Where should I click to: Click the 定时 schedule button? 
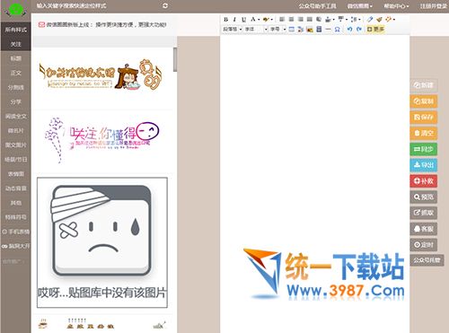pyautogui.click(x=424, y=245)
